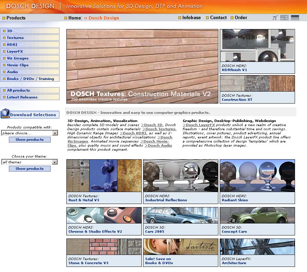
Task: Click the HDRfinish V1 link
Action: point(234,70)
